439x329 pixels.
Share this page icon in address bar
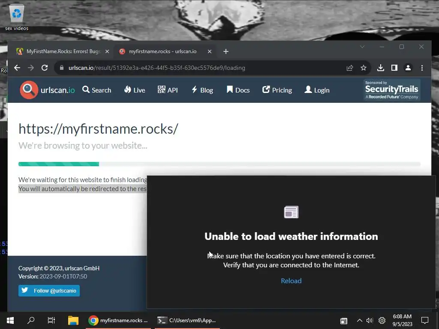tap(350, 68)
